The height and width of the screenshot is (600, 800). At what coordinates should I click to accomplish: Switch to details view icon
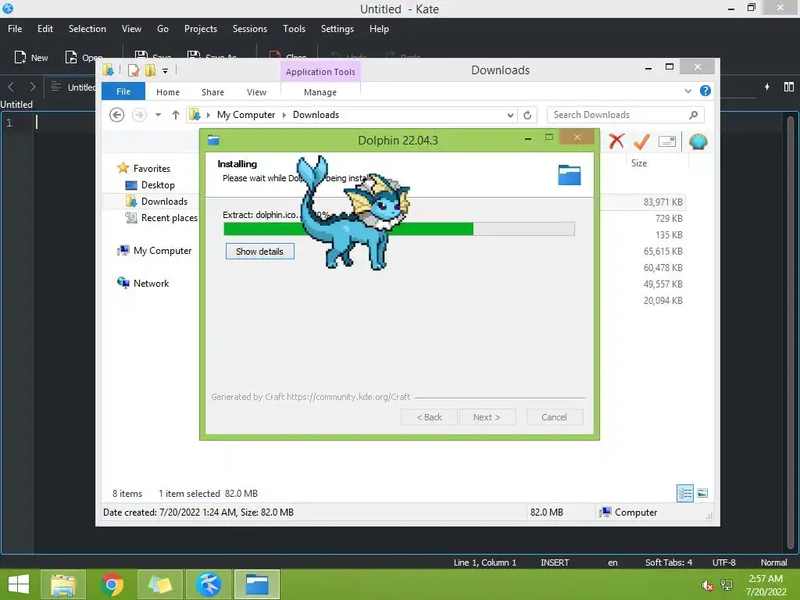pyautogui.click(x=685, y=494)
